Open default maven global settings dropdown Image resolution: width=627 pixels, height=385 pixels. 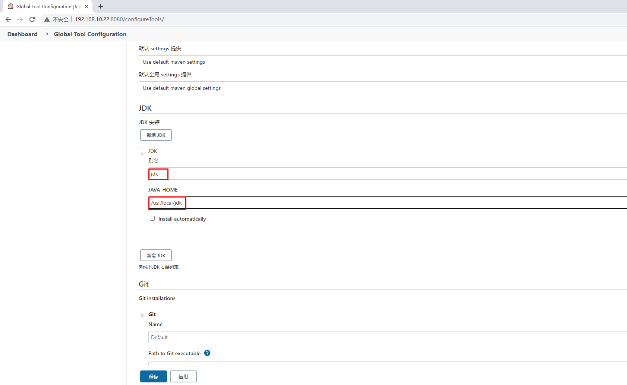380,88
